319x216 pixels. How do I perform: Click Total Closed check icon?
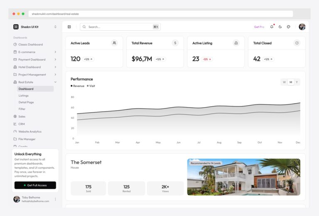[x=297, y=43]
